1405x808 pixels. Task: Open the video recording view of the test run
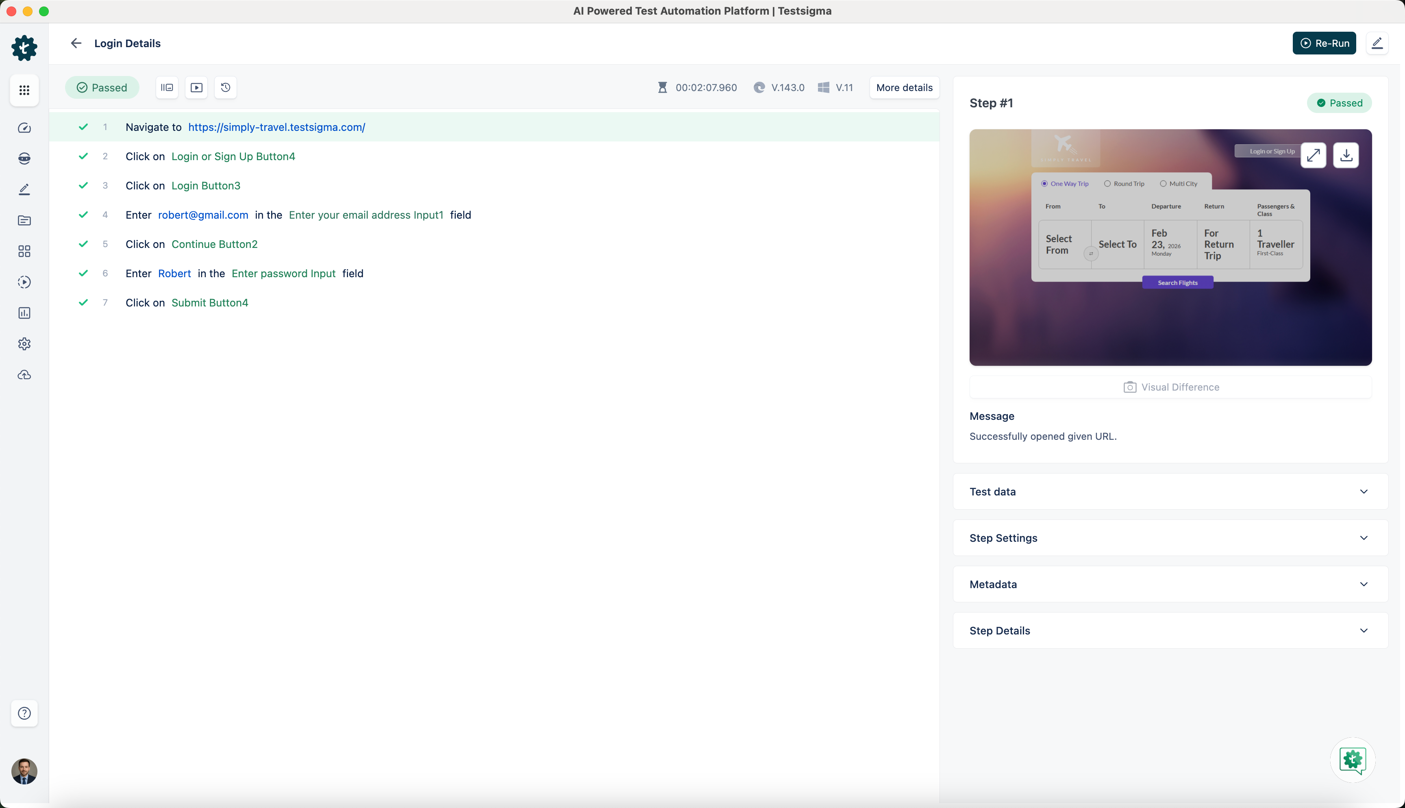click(196, 87)
